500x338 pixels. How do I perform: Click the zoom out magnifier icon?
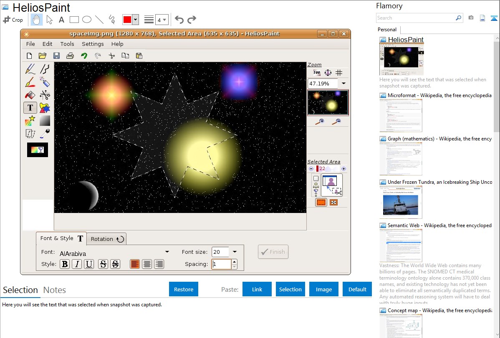click(336, 122)
